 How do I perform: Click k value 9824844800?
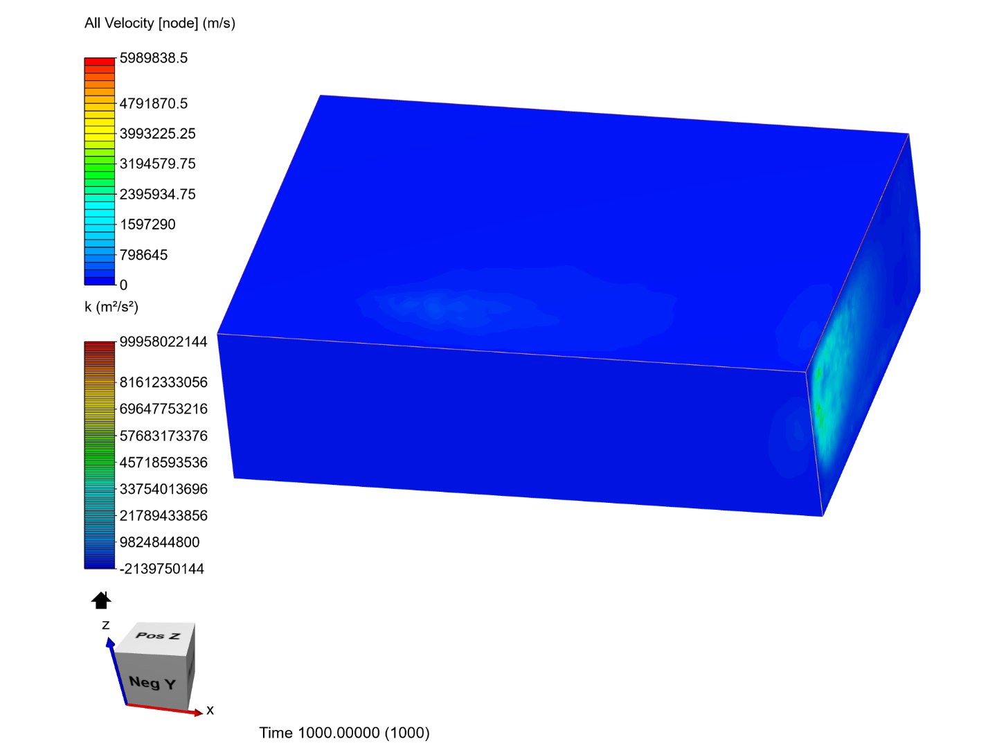coord(160,542)
